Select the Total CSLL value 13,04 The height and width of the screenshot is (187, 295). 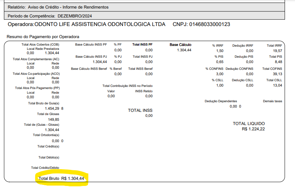tap(277, 85)
